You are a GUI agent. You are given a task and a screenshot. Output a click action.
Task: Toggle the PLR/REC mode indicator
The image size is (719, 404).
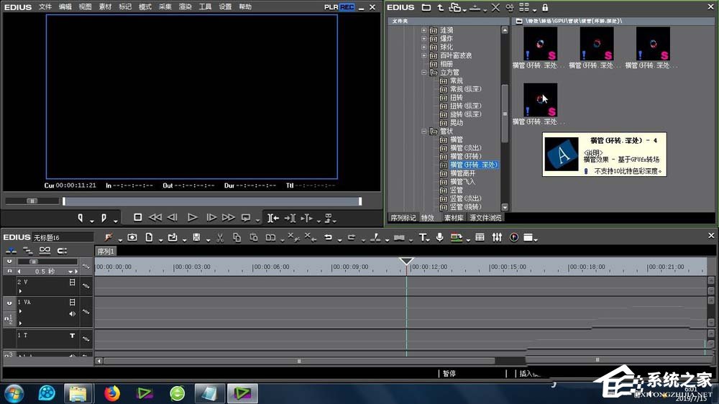pyautogui.click(x=339, y=6)
